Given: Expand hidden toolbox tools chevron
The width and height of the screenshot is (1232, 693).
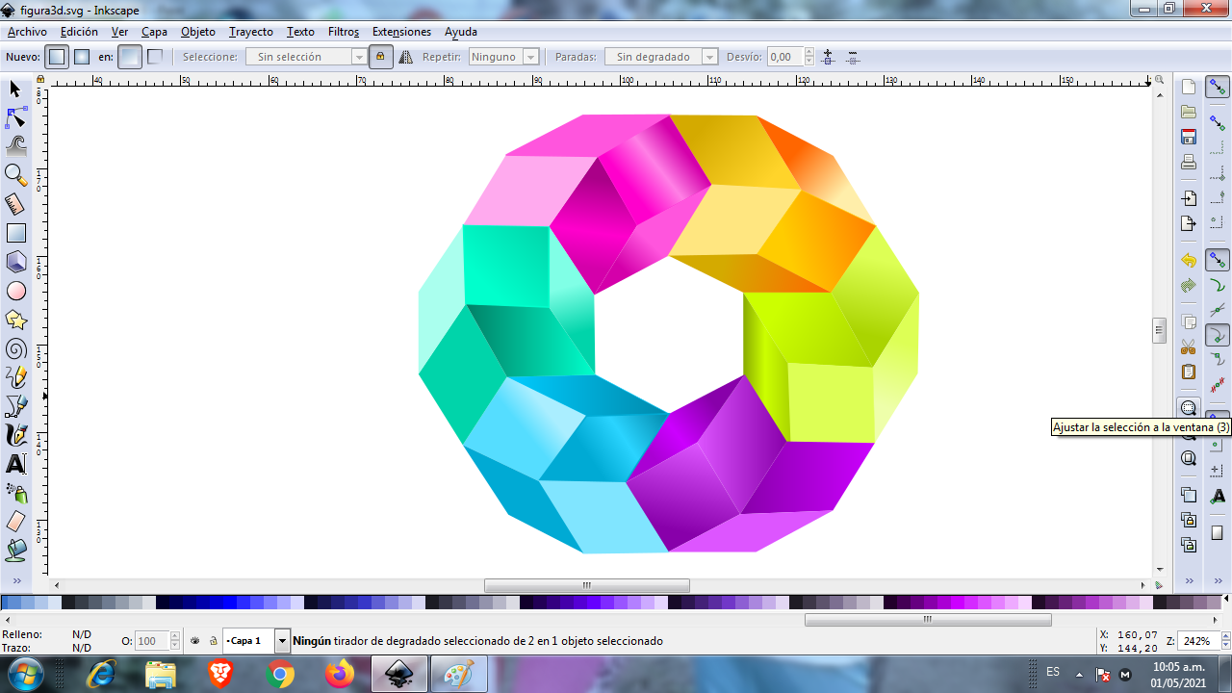Looking at the screenshot, I should (x=15, y=580).
